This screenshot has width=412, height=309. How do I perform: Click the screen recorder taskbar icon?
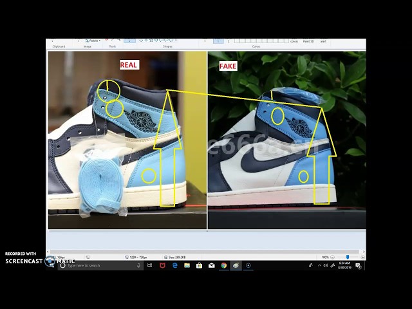248,265
